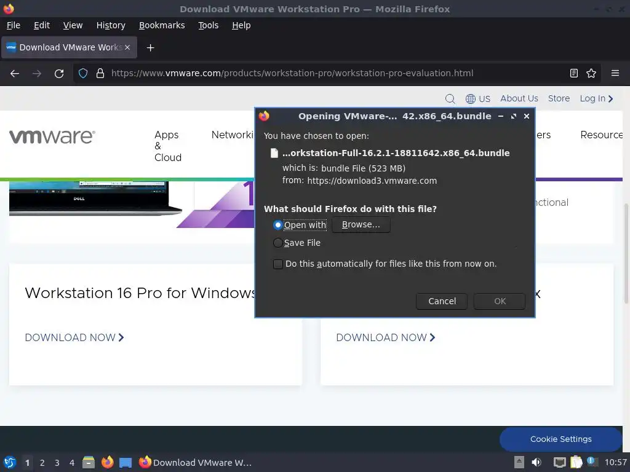This screenshot has height=472, width=630.
Task: Reload the current page
Action: coord(59,74)
